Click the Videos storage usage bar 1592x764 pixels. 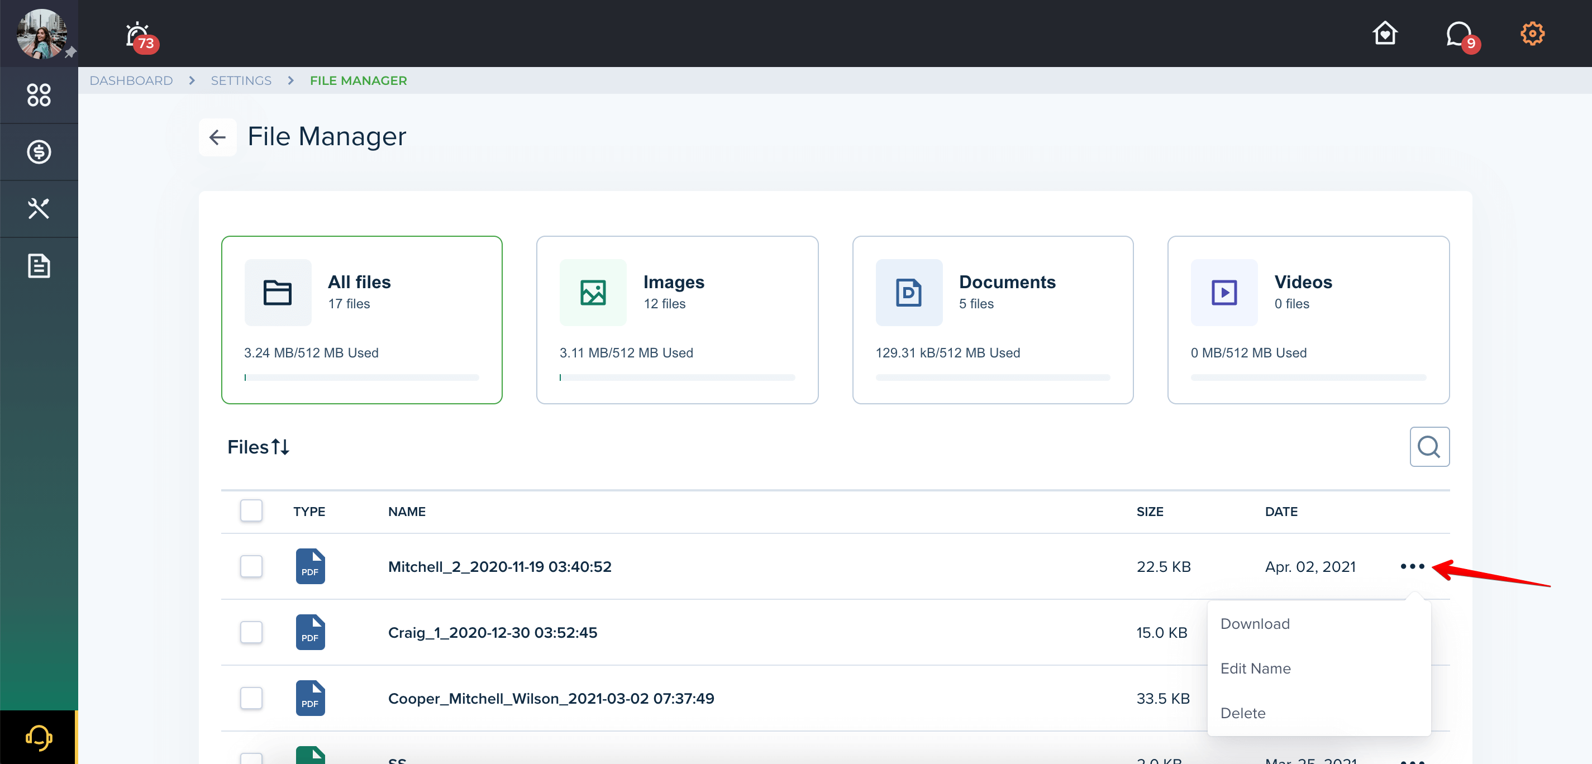point(1308,377)
